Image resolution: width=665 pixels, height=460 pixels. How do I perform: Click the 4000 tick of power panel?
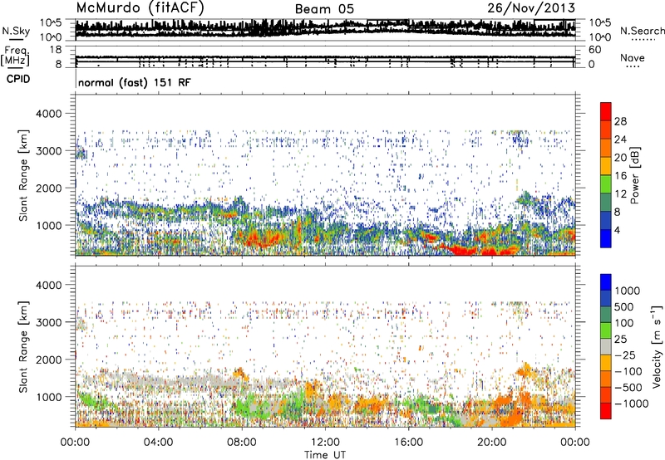(x=48, y=114)
